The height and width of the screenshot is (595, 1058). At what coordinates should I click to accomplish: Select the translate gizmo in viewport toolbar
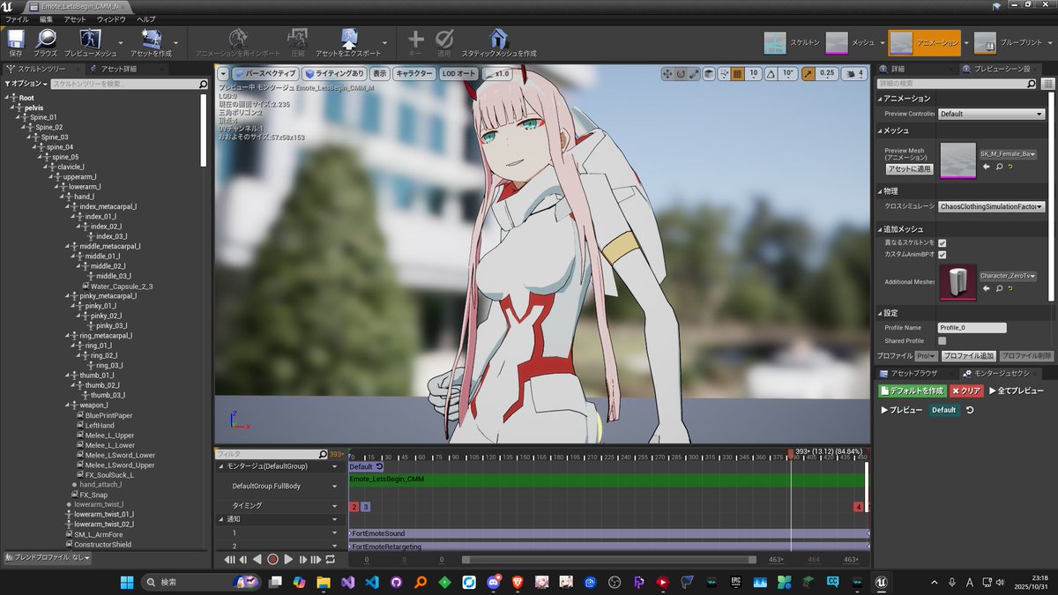pyautogui.click(x=667, y=74)
